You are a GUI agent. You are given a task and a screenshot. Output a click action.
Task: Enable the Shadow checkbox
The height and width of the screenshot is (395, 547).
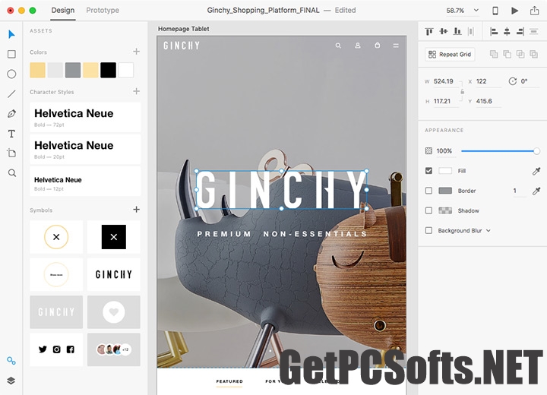click(428, 210)
